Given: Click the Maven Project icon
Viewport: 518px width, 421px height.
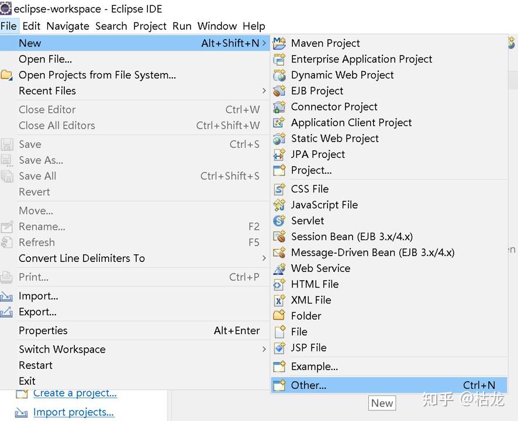Looking at the screenshot, I should 279,43.
